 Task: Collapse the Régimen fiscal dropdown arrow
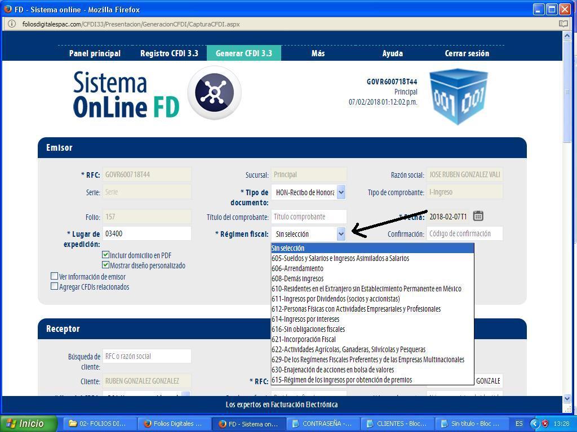(341, 233)
